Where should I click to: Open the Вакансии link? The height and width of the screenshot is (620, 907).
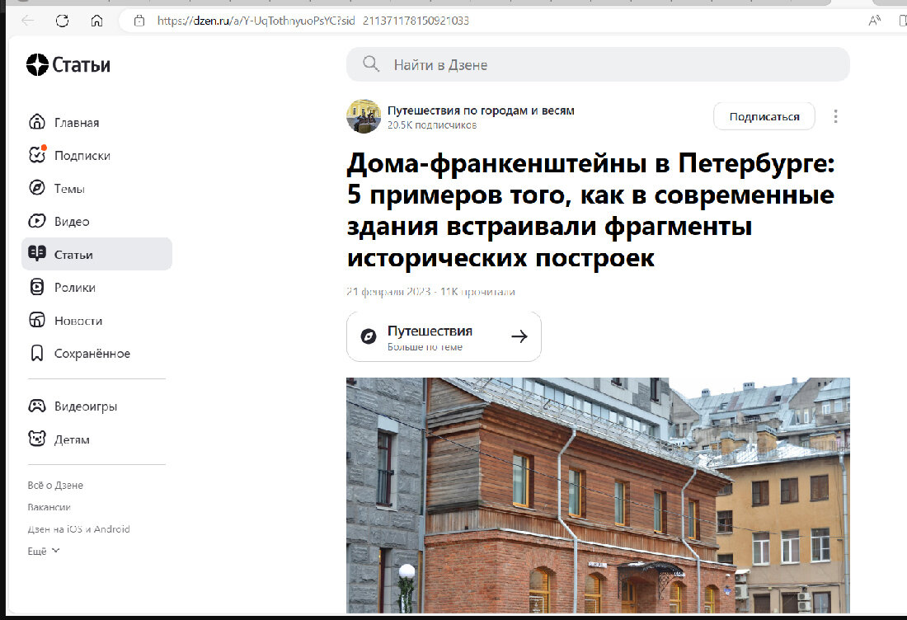(49, 507)
